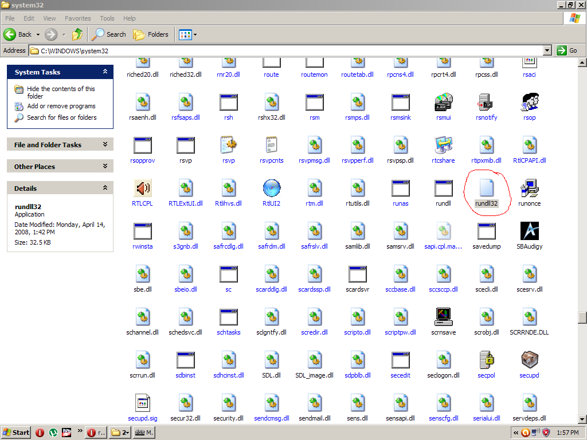Select the sendmail.dll file icon
The image size is (587, 440).
pyautogui.click(x=315, y=403)
